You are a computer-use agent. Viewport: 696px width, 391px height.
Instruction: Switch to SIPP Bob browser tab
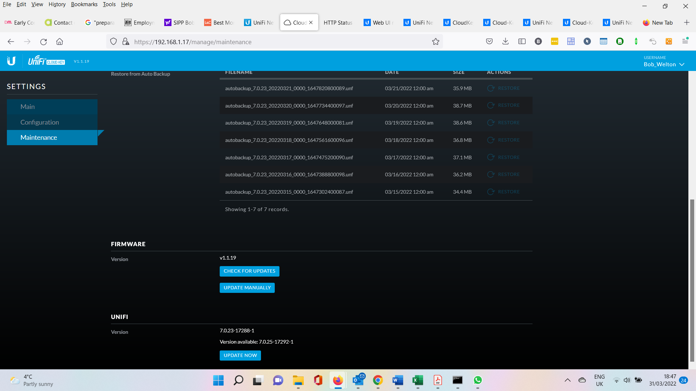pos(179,22)
